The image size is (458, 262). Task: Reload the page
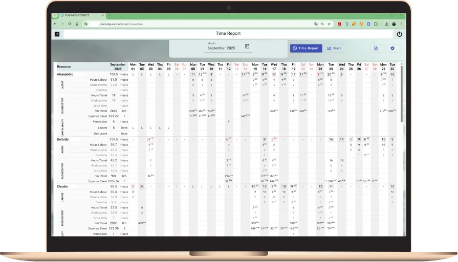[70, 24]
